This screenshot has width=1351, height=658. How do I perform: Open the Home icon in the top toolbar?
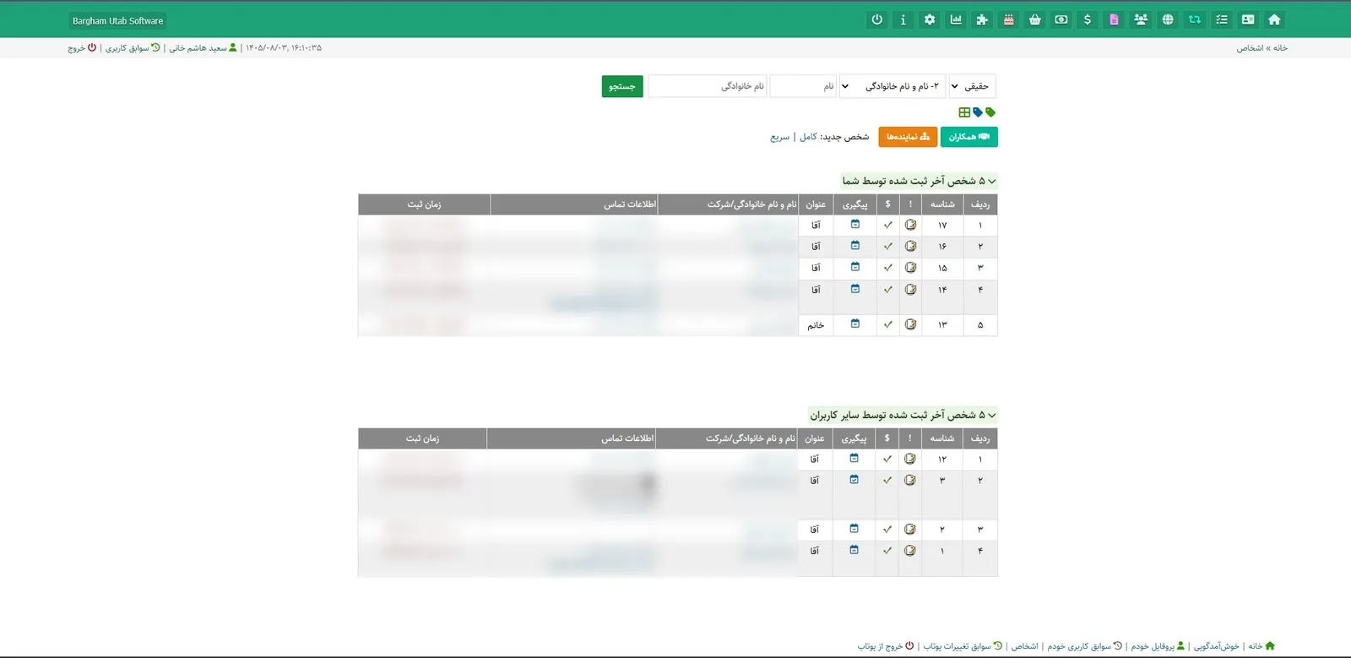pyautogui.click(x=1274, y=20)
